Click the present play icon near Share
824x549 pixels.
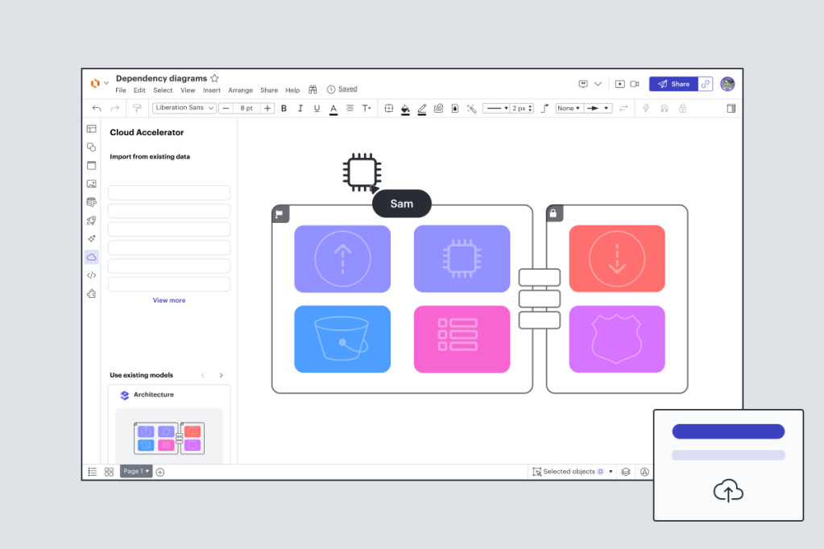[x=620, y=84]
